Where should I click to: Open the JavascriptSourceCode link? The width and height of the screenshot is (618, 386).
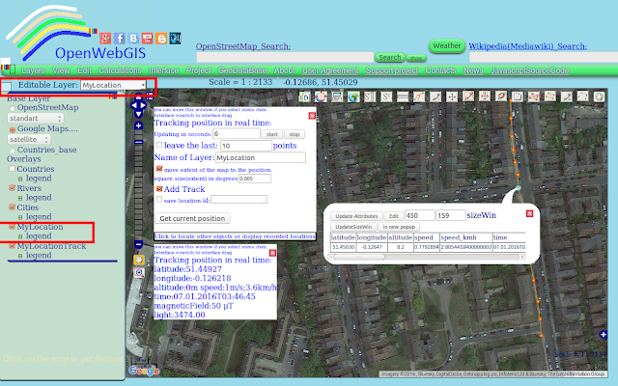tap(530, 70)
